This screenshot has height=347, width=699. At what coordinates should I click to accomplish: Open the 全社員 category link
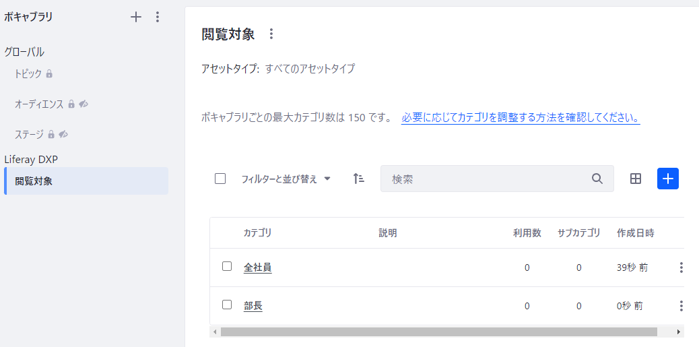pos(257,267)
